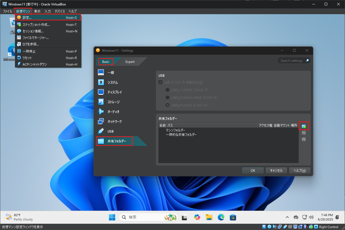Choose ファイルマネージャー... menu entry
This screenshot has height=230, width=345.
click(x=48, y=38)
